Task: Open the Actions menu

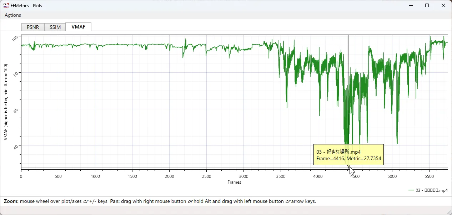Action: tap(13, 15)
